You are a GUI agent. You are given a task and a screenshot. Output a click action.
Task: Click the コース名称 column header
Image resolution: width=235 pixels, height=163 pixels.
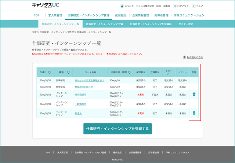[x=90, y=72]
